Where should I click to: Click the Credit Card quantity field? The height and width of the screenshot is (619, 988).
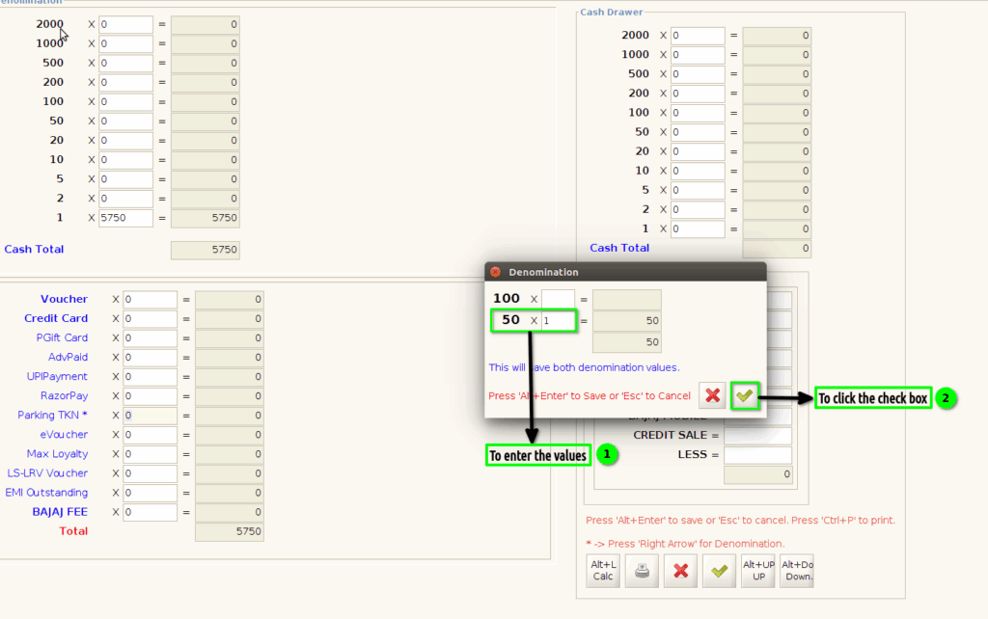[150, 318]
